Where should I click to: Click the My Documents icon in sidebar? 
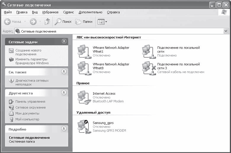pos(11,113)
